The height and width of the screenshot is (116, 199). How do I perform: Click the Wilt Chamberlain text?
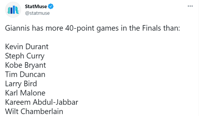point(34,111)
